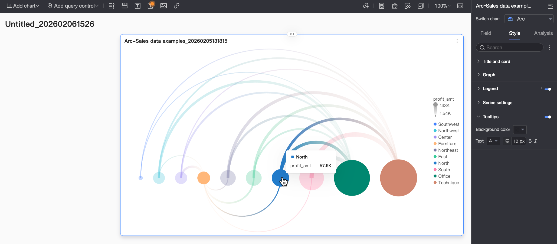The image size is (557, 244).
Task: Open the chart card more options menu
Action: click(457, 41)
